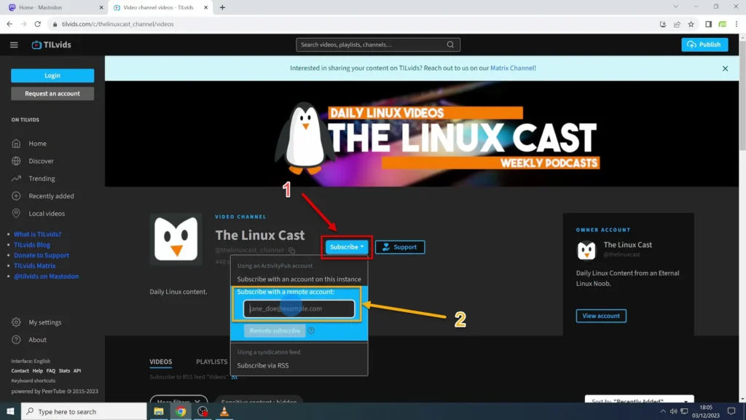Open TILvids Blog link
746x420 pixels.
coord(32,245)
